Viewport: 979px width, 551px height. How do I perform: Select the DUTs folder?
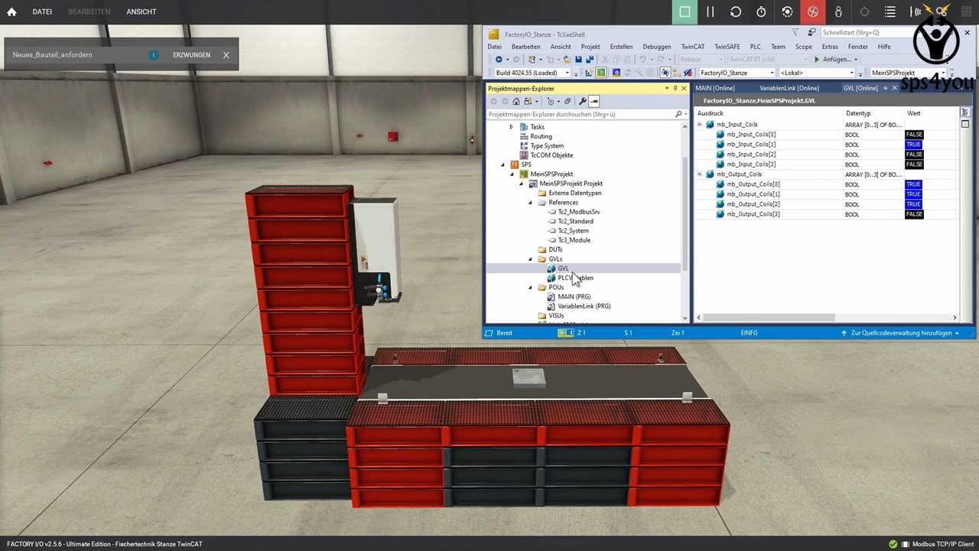coord(555,249)
